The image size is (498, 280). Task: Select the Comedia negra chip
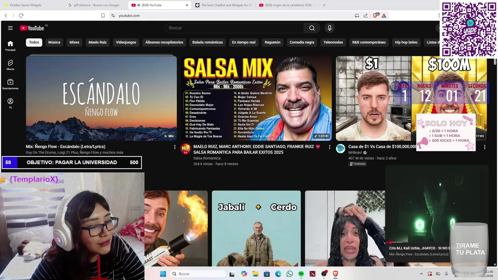(x=302, y=42)
